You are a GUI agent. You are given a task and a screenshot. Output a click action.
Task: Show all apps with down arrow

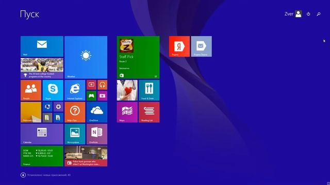coord(23,175)
